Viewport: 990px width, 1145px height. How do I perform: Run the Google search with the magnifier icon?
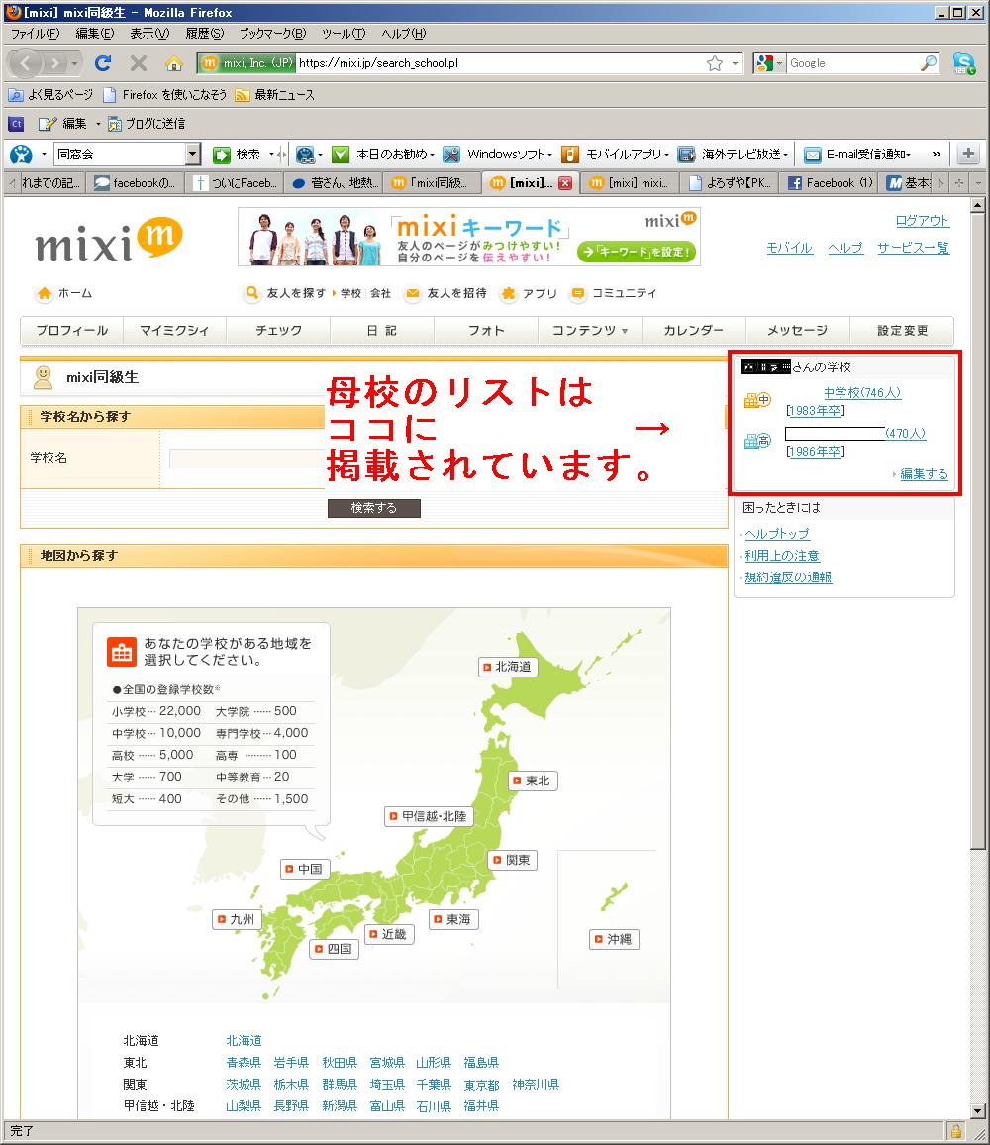pyautogui.click(x=928, y=63)
